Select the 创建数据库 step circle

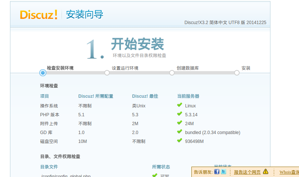click(172, 73)
